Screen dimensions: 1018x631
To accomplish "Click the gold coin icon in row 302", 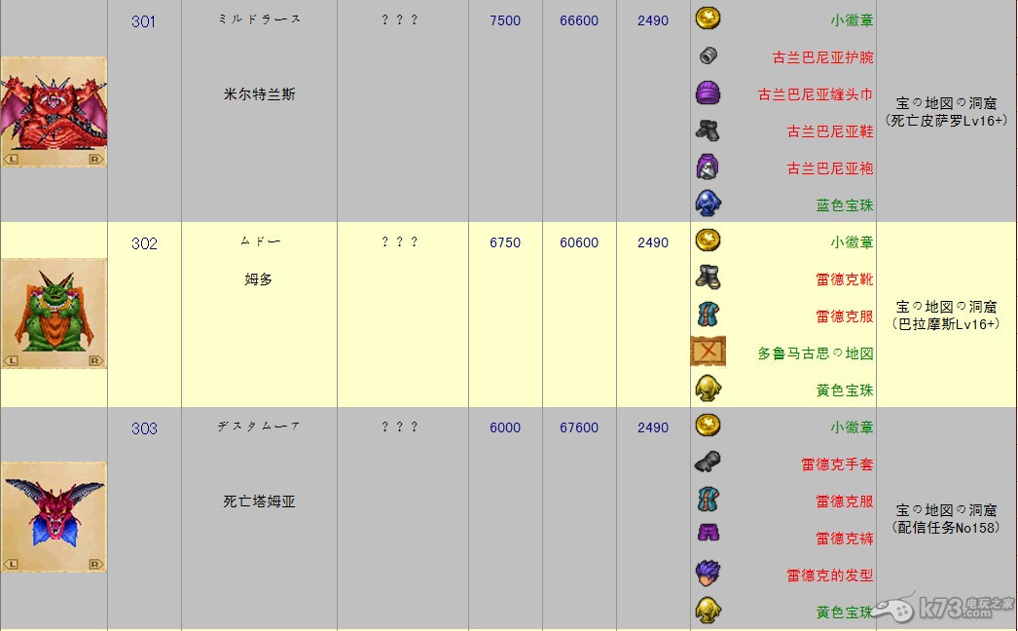I will point(708,241).
